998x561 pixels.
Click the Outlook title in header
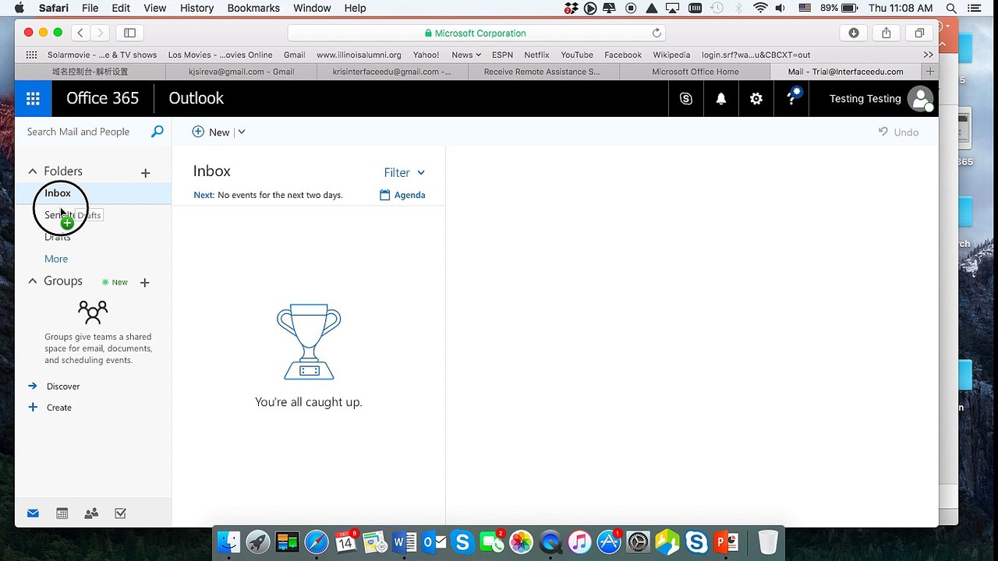coord(196,98)
